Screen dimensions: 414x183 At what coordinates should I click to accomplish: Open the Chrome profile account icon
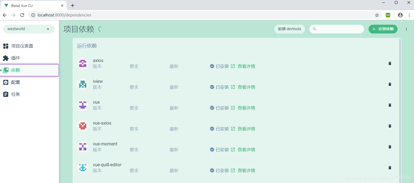click(x=400, y=15)
